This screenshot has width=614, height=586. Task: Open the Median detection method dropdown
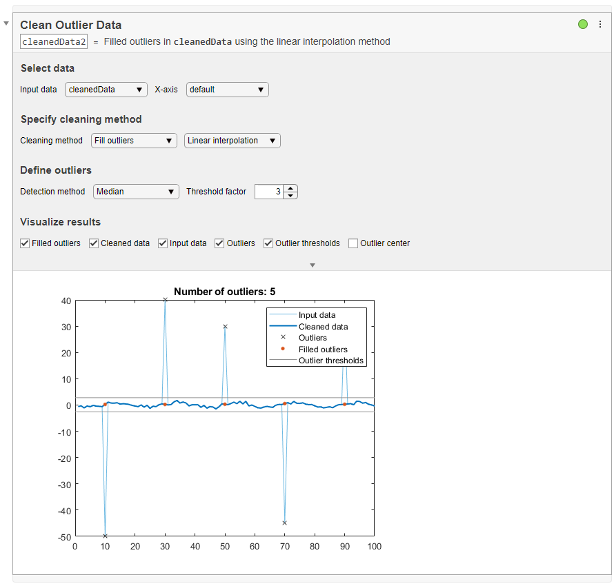tap(136, 192)
